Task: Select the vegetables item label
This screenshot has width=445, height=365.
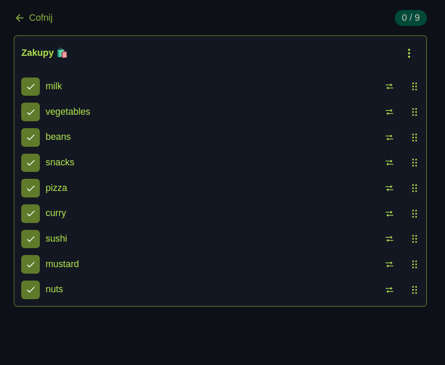Action: 68,112
